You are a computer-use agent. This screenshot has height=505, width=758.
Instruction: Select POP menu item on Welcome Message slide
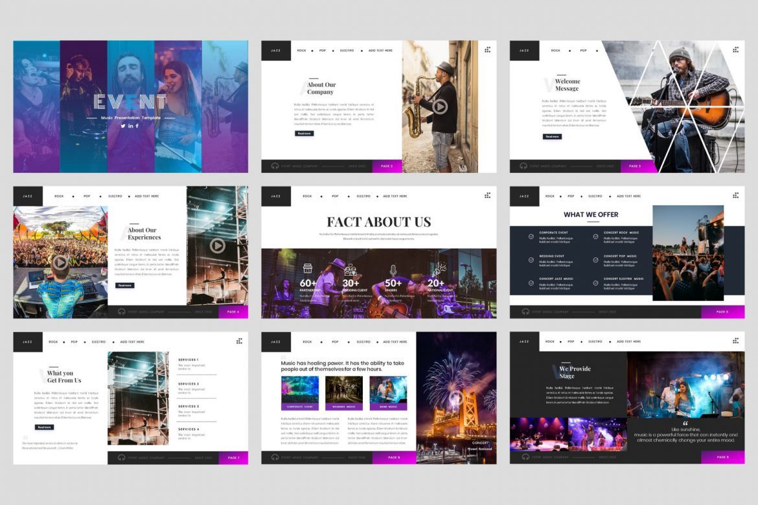click(x=584, y=50)
